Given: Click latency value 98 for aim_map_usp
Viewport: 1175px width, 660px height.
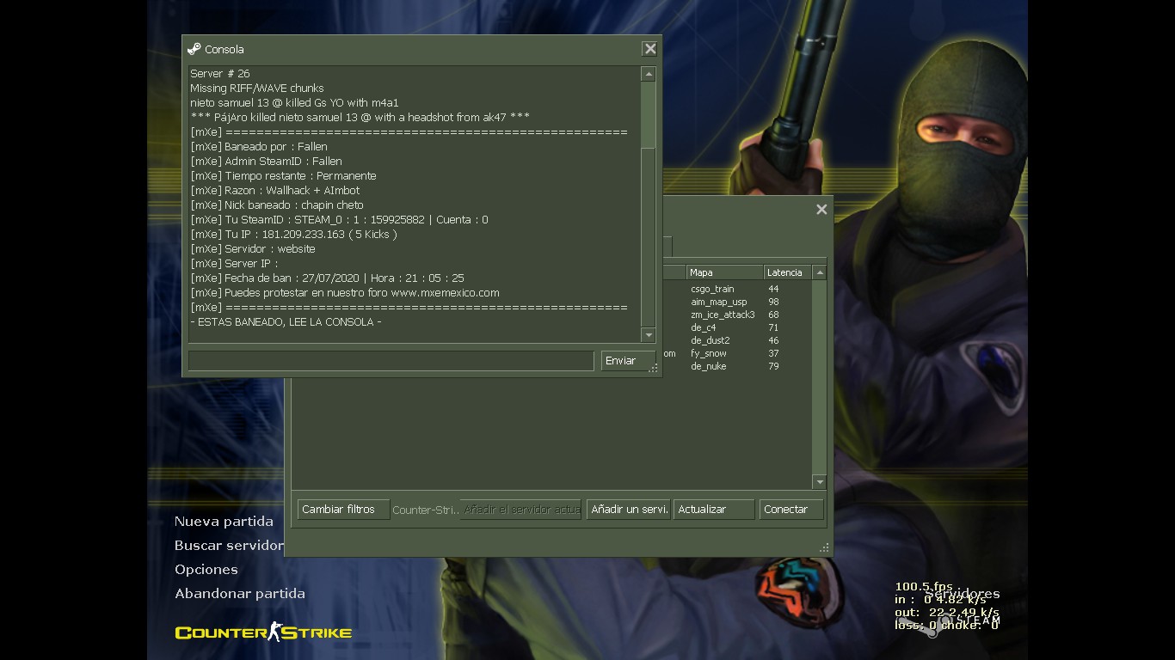Looking at the screenshot, I should click(x=773, y=302).
